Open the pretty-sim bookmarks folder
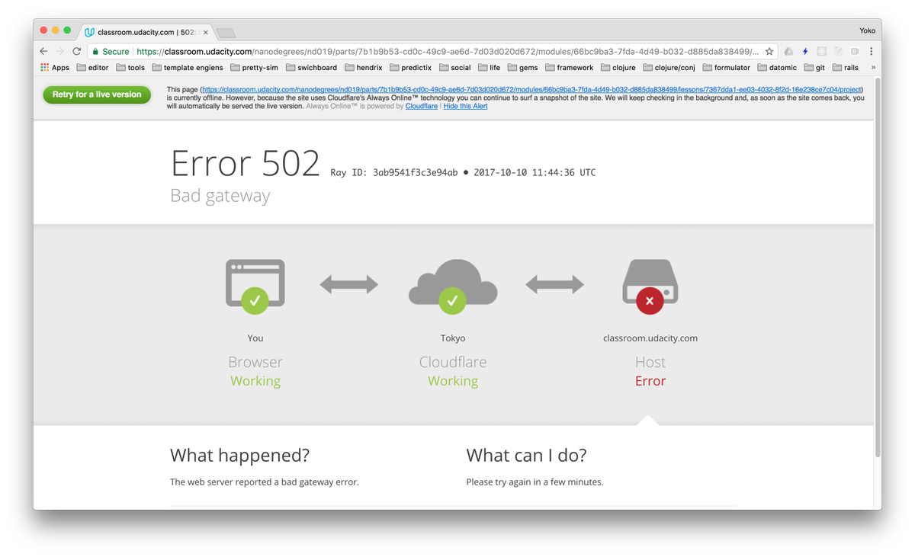915x557 pixels. point(254,68)
